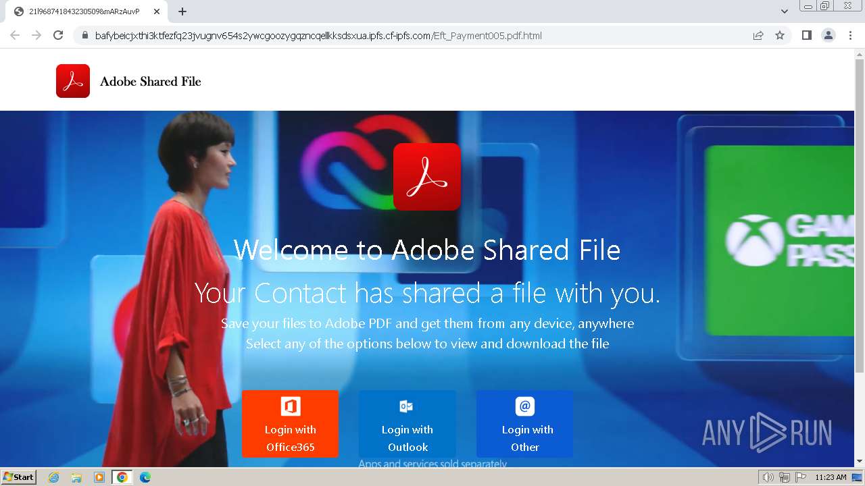Open the media player taskbar icon
This screenshot has width=865, height=486.
[99, 477]
